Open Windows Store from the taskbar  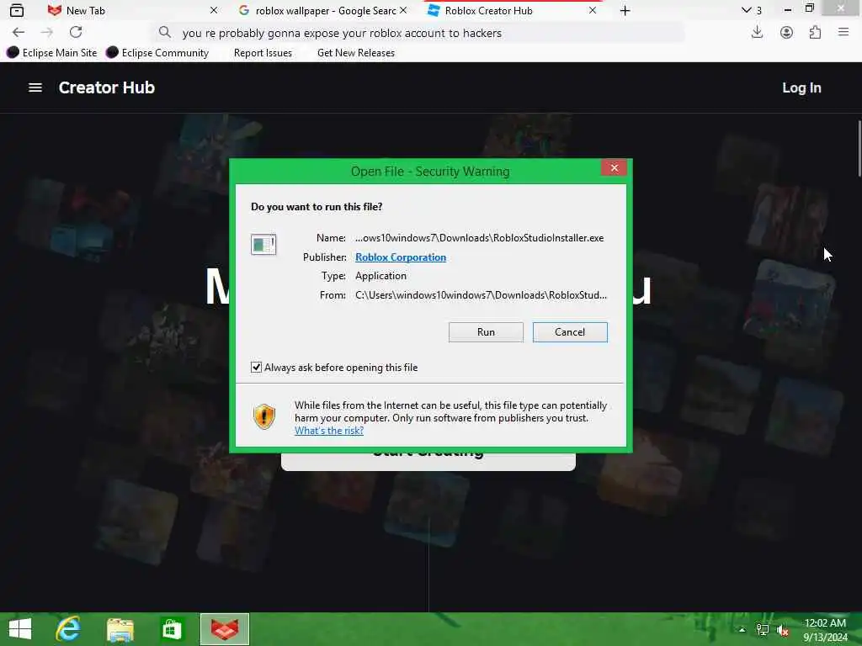172,629
